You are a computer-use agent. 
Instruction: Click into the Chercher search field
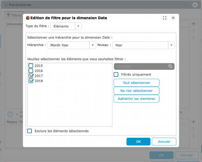coord(140,67)
